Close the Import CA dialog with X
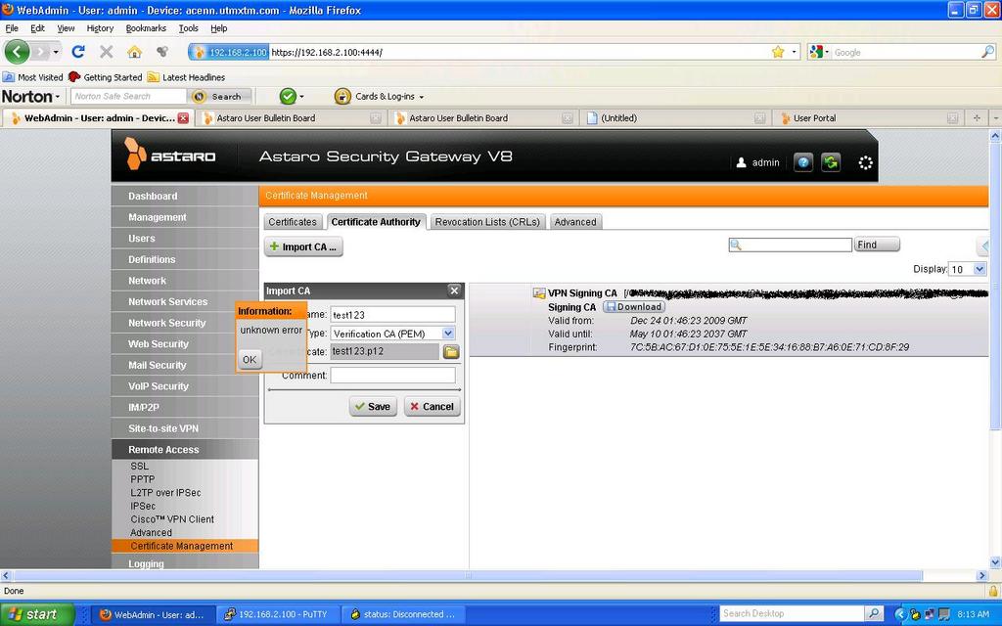The height and width of the screenshot is (626, 1002). click(454, 291)
